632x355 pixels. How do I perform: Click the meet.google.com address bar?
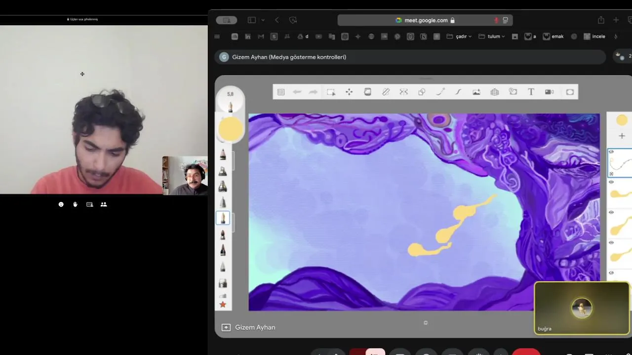click(x=425, y=20)
